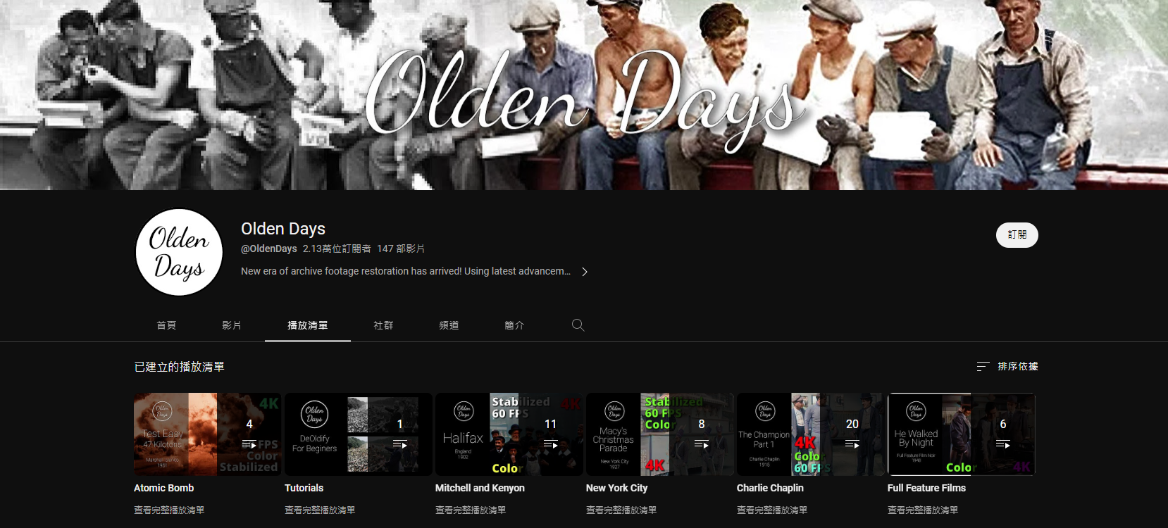Click the channel description text
The image size is (1168, 528).
click(406, 271)
